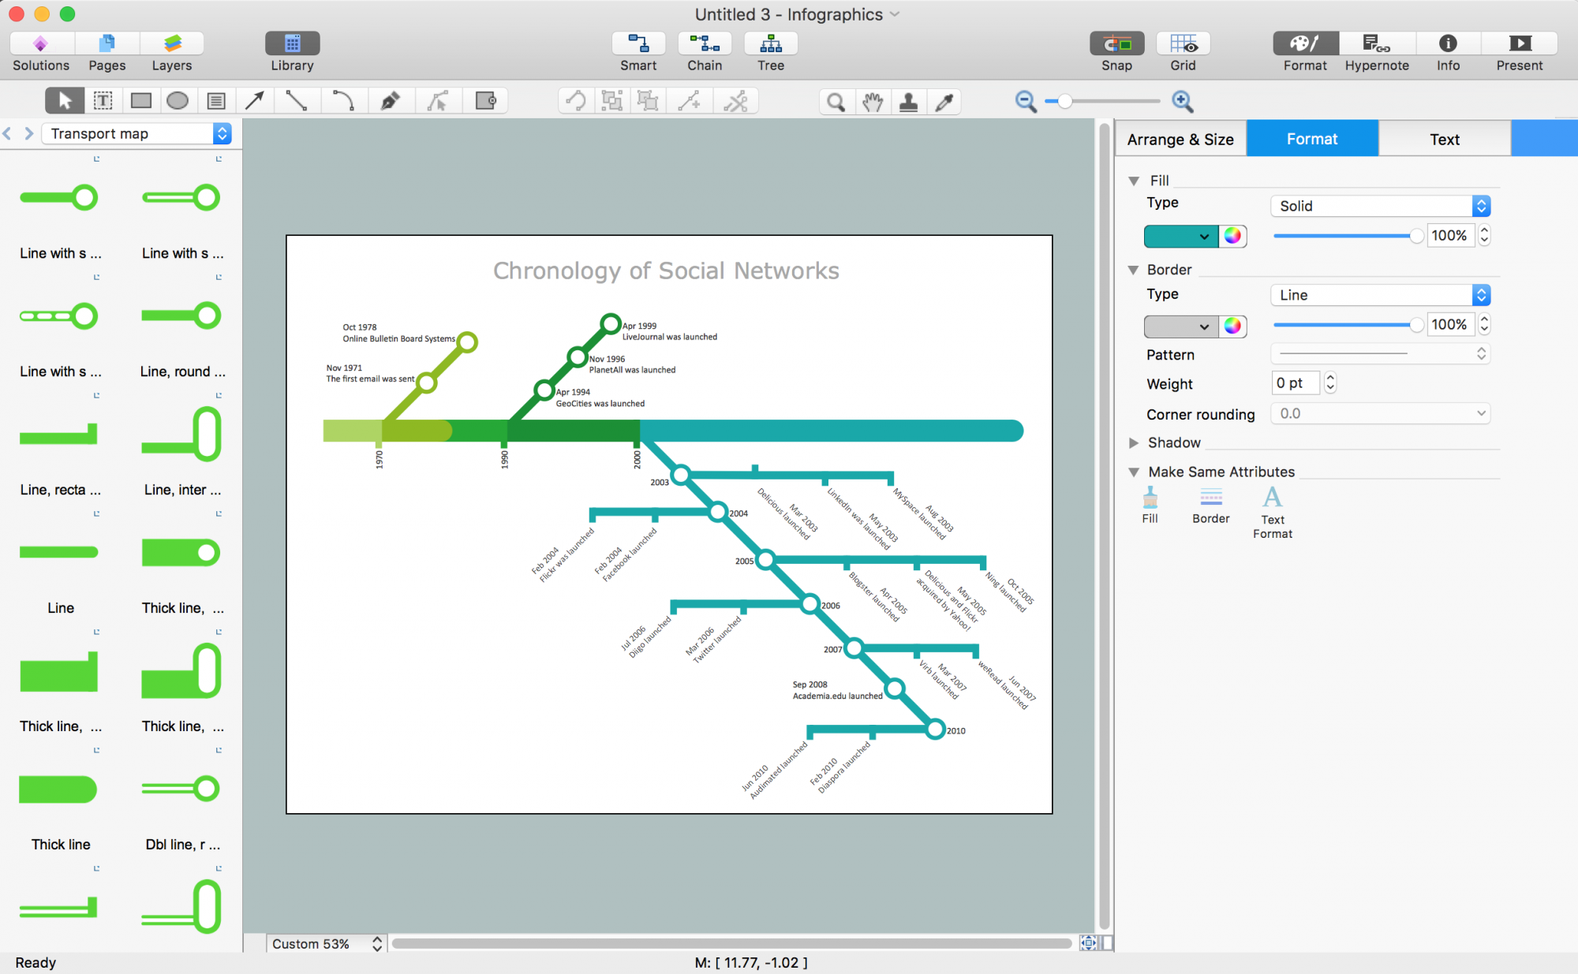The width and height of the screenshot is (1578, 974).
Task: Expand the Shadow section
Action: 1134,443
